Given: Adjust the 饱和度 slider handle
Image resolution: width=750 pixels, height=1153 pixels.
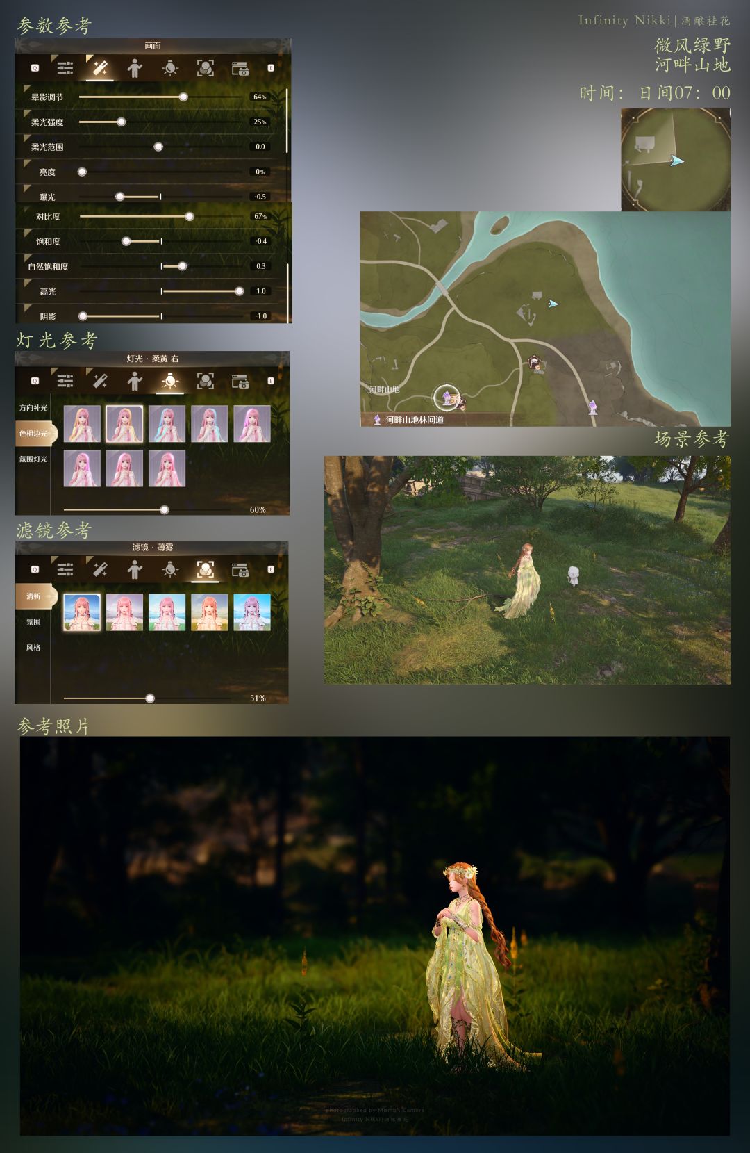Looking at the screenshot, I should click(x=126, y=241).
